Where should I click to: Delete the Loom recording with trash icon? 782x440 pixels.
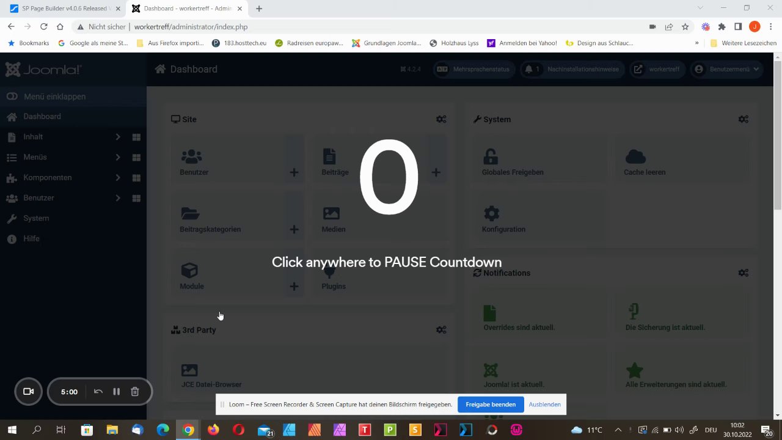(x=135, y=392)
